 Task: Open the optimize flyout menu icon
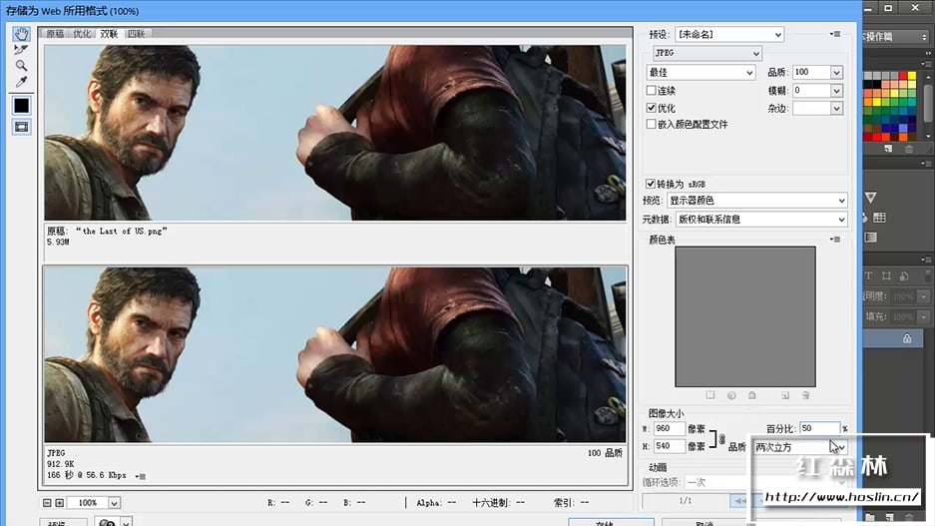835,34
